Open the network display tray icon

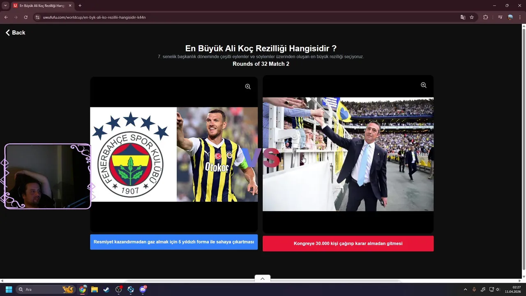[x=491, y=289]
